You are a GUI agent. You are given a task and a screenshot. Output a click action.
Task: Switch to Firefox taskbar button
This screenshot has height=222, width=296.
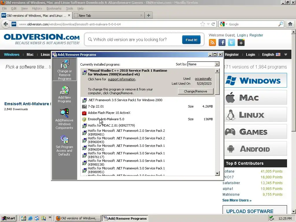click(78, 218)
